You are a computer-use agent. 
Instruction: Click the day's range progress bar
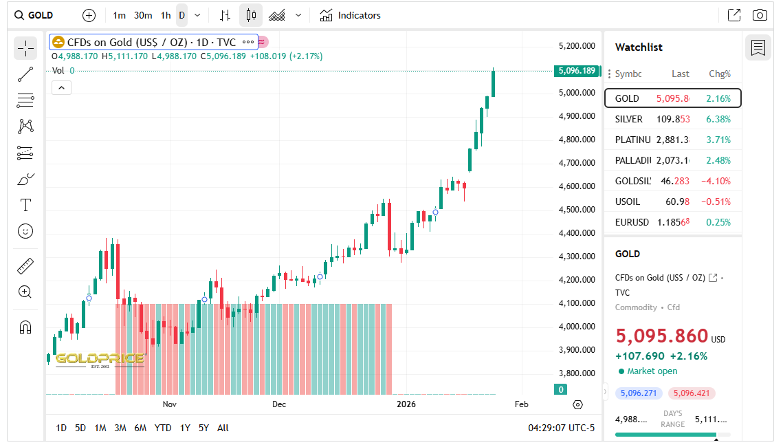pyautogui.click(x=672, y=435)
